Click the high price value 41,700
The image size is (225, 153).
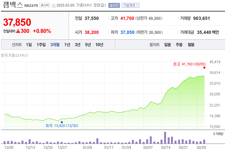[x=127, y=18]
